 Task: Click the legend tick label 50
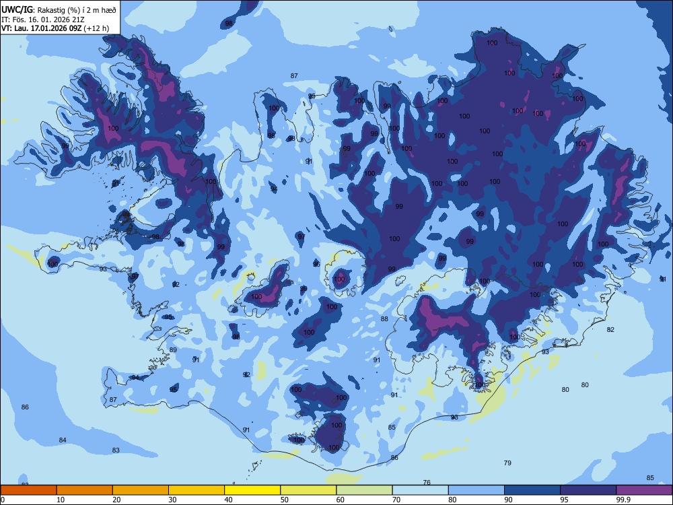pyautogui.click(x=284, y=500)
